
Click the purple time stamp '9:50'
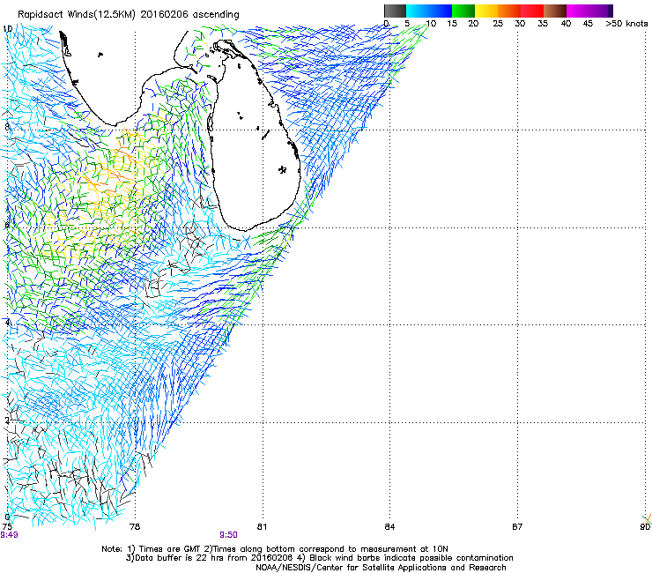coord(229,535)
